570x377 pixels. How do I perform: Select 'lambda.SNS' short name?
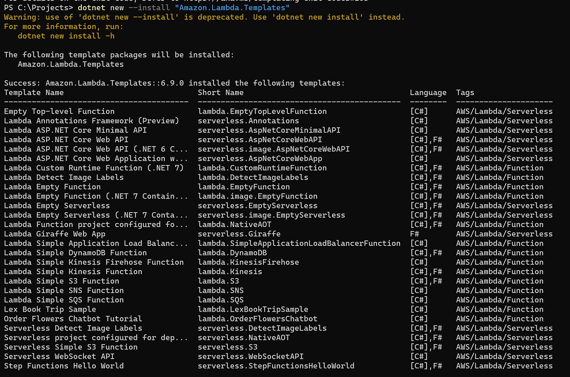pyautogui.click(x=221, y=290)
